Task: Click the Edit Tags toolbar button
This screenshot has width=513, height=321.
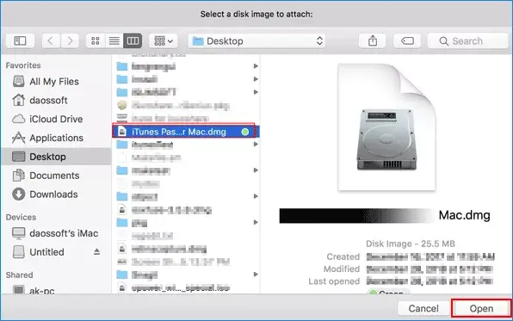Action: [407, 41]
